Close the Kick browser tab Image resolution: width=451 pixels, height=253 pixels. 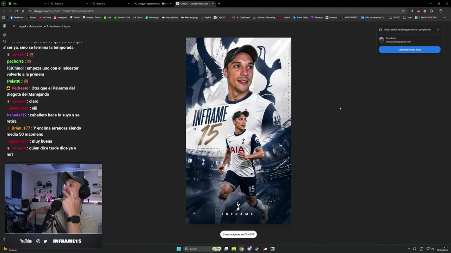point(45,4)
